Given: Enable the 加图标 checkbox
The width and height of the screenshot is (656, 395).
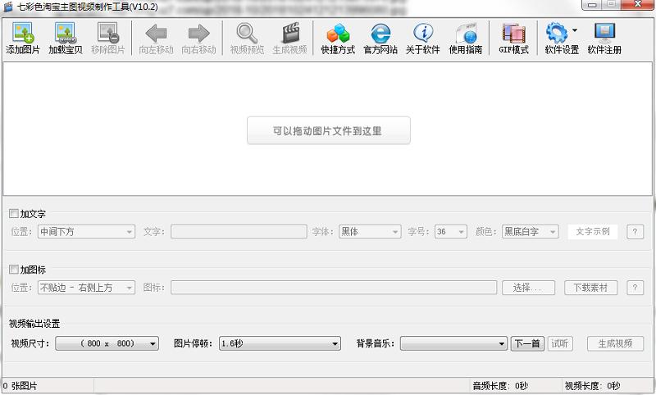Looking at the screenshot, I should point(14,270).
